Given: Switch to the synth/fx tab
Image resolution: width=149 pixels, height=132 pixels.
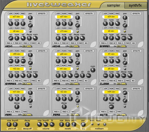Looking at the screenshot, I should [x=135, y=5].
